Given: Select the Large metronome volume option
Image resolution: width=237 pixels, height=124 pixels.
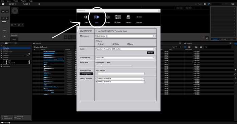Looking at the screenshot, I should click(x=128, y=44).
